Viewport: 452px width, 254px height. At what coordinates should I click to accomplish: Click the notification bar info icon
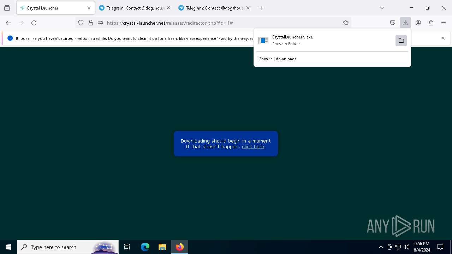click(x=10, y=38)
